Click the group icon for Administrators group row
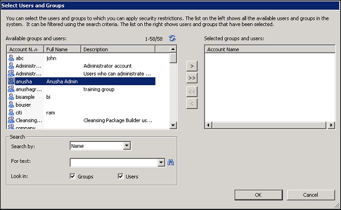 (x=11, y=73)
